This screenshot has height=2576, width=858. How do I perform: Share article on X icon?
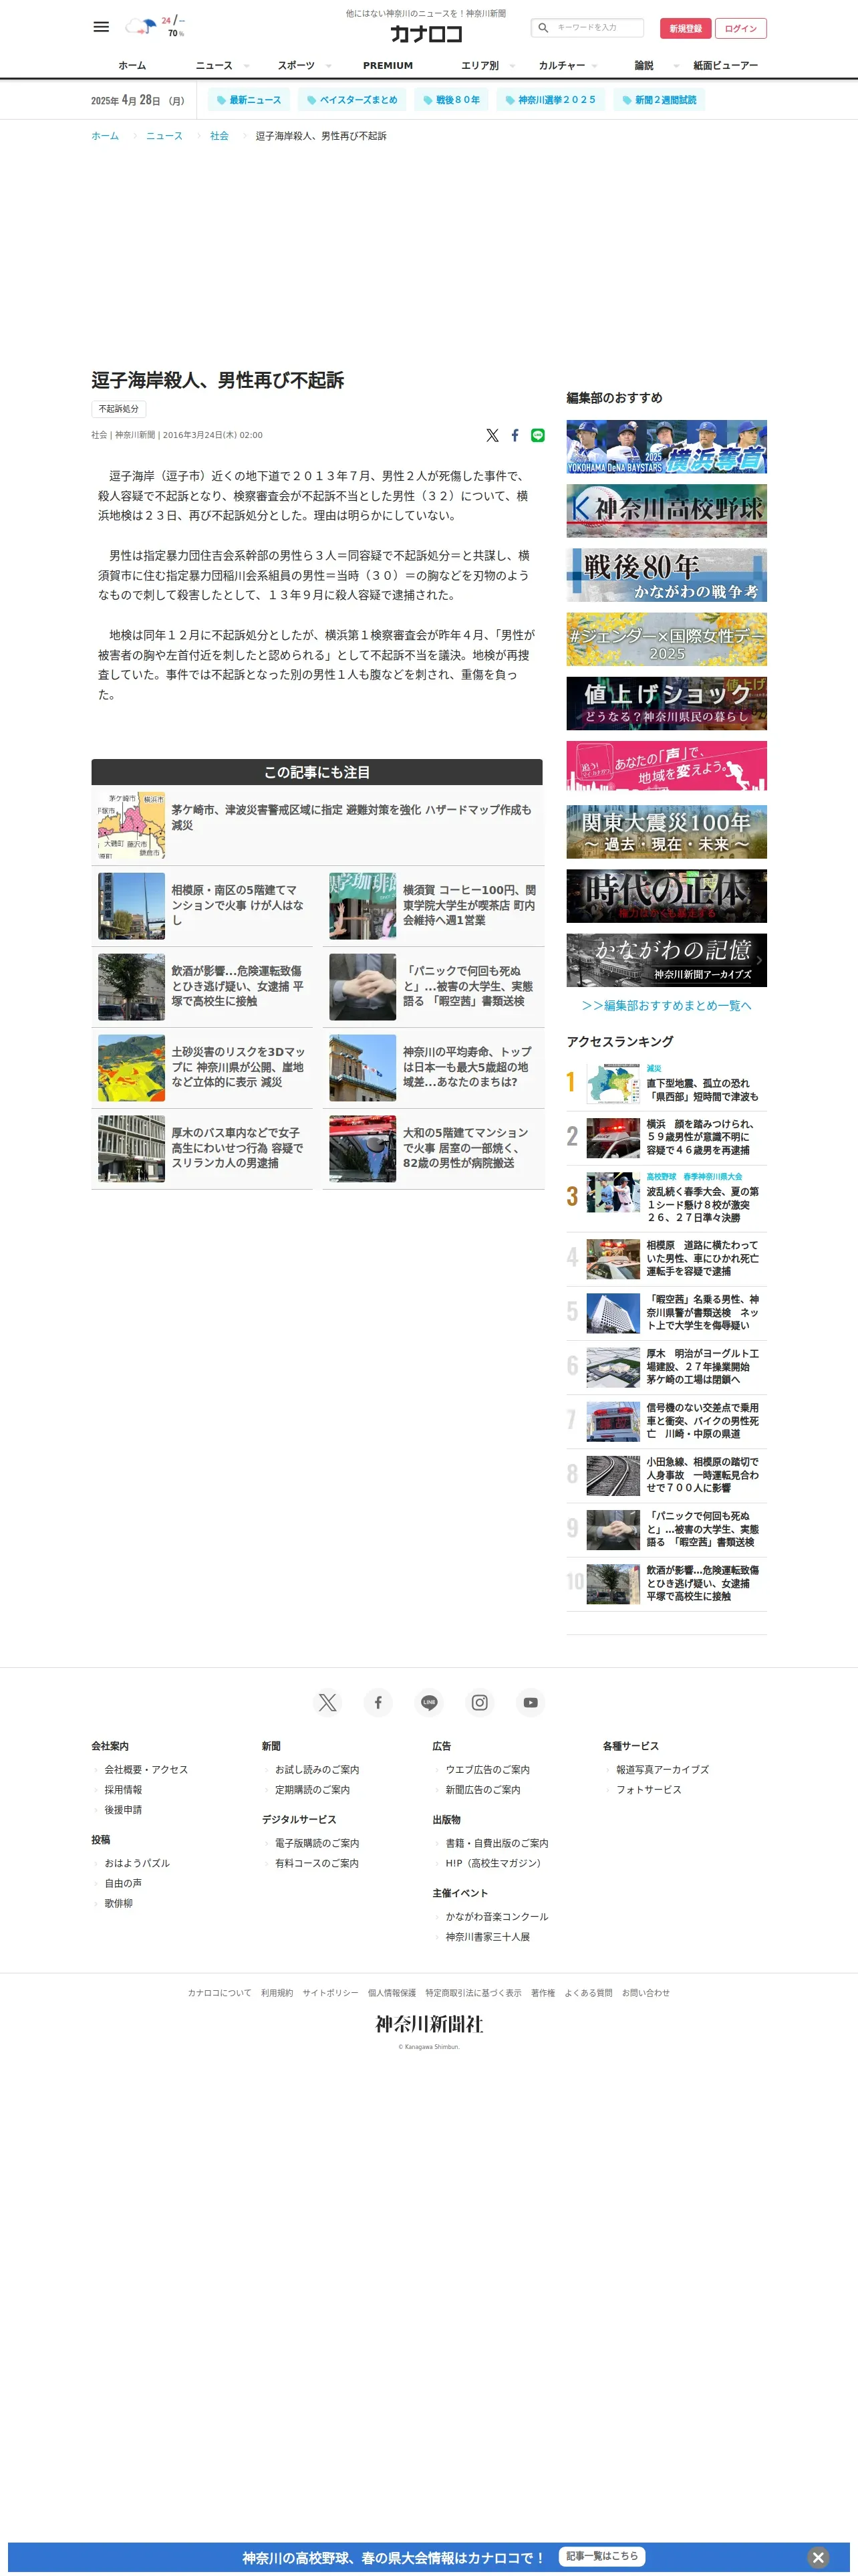click(x=492, y=435)
